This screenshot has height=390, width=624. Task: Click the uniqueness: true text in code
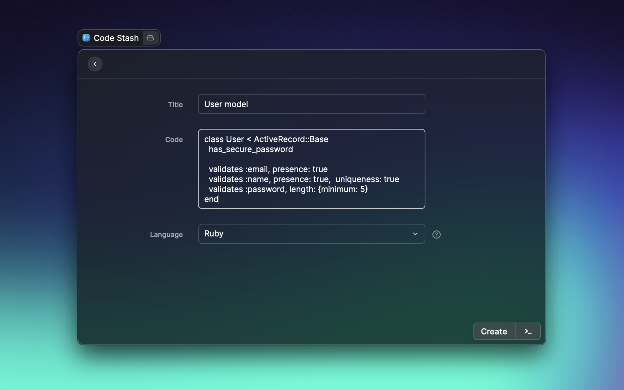pos(367,179)
